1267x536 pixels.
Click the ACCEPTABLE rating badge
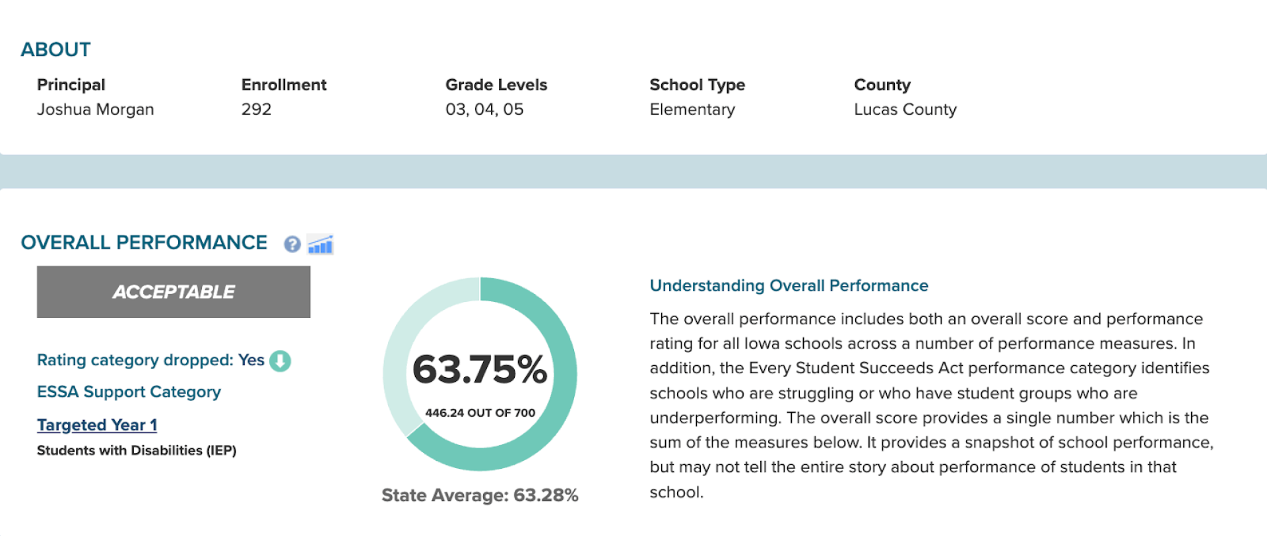tap(173, 291)
